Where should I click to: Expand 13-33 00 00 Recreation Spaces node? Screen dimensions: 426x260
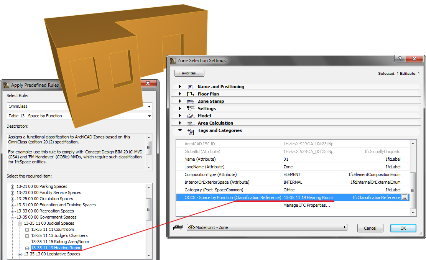pos(12,211)
